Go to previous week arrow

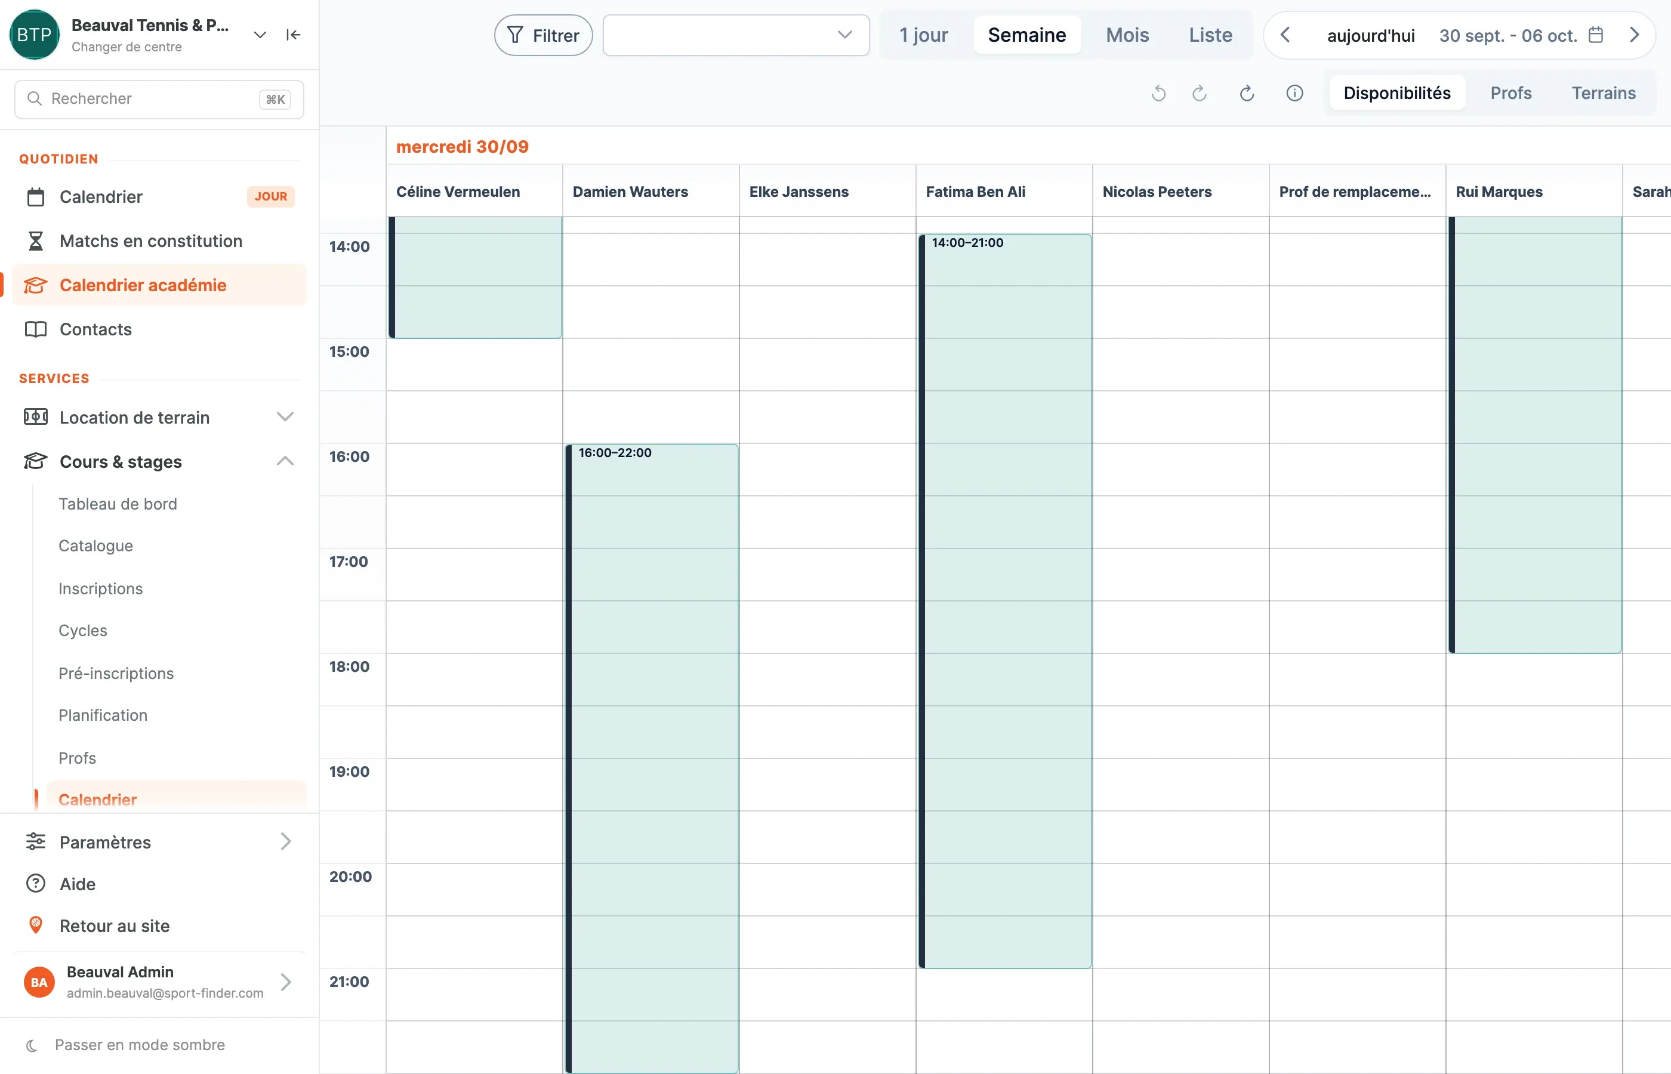[x=1285, y=35]
